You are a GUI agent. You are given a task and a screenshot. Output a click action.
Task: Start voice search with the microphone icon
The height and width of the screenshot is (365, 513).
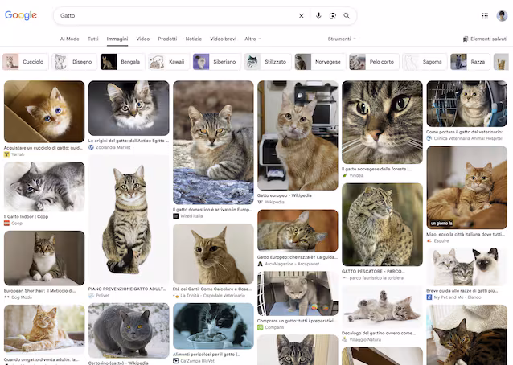coord(318,16)
